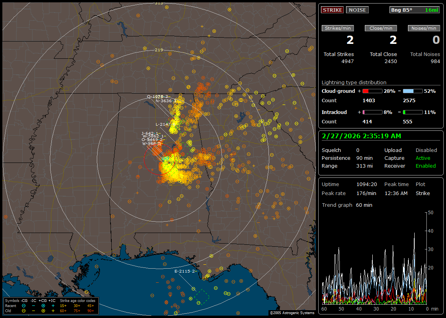Click the storm cell label E-2115-2

point(184,271)
